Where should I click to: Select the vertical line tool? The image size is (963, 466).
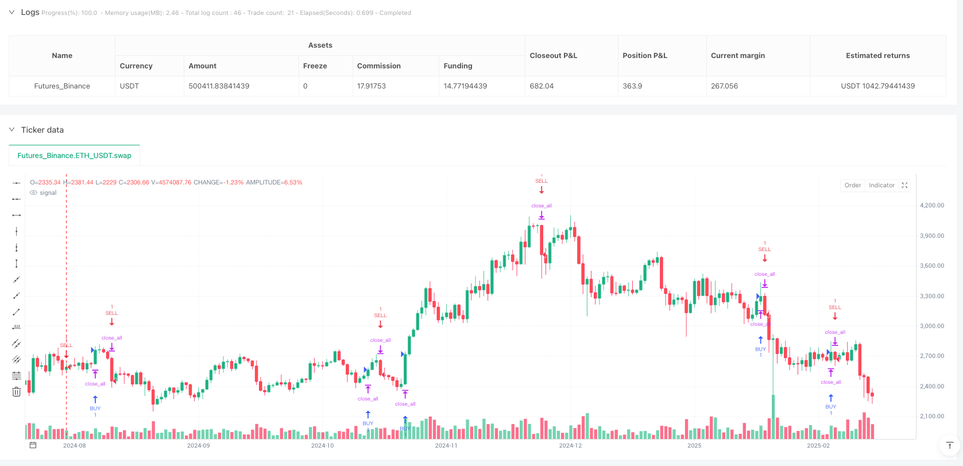point(16,231)
